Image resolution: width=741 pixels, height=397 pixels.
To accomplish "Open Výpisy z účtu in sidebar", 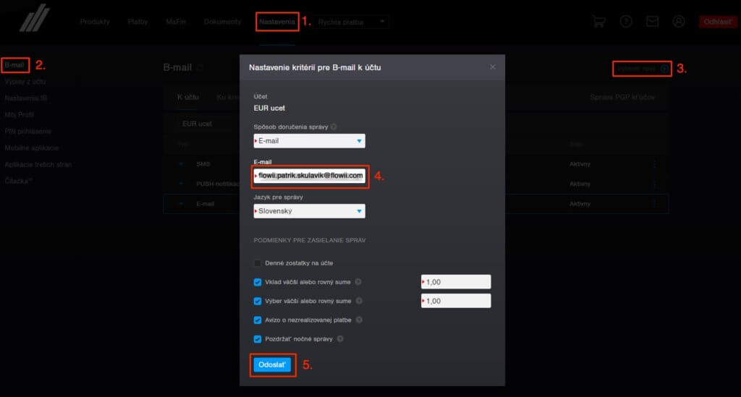I will point(25,81).
